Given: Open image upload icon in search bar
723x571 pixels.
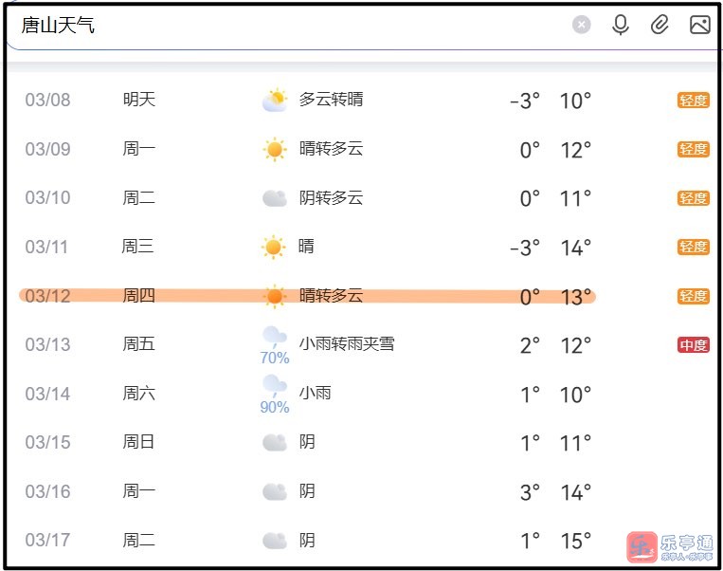Looking at the screenshot, I should 700,25.
